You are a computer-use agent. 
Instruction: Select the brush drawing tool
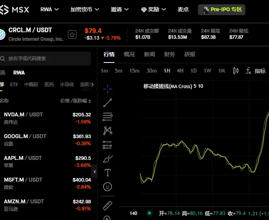point(108,159)
